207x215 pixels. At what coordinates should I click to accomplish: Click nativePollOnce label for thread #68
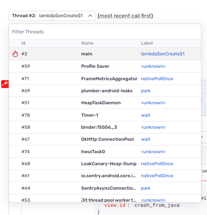click(157, 164)
